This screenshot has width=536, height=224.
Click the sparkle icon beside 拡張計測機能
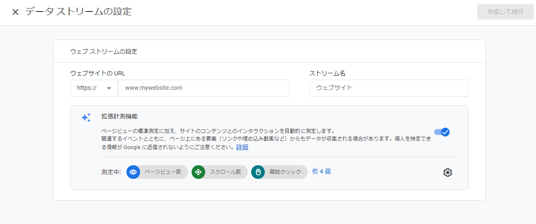pos(86,118)
